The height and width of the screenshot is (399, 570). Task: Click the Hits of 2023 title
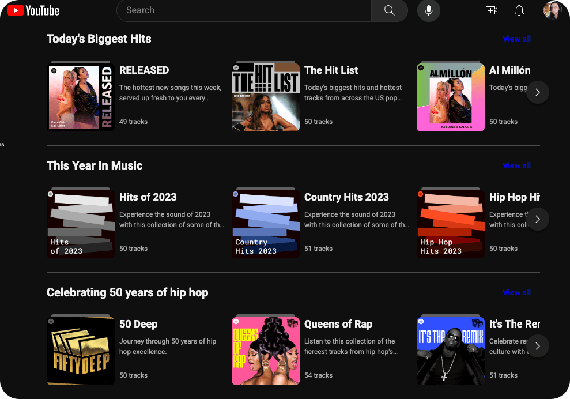coord(148,197)
